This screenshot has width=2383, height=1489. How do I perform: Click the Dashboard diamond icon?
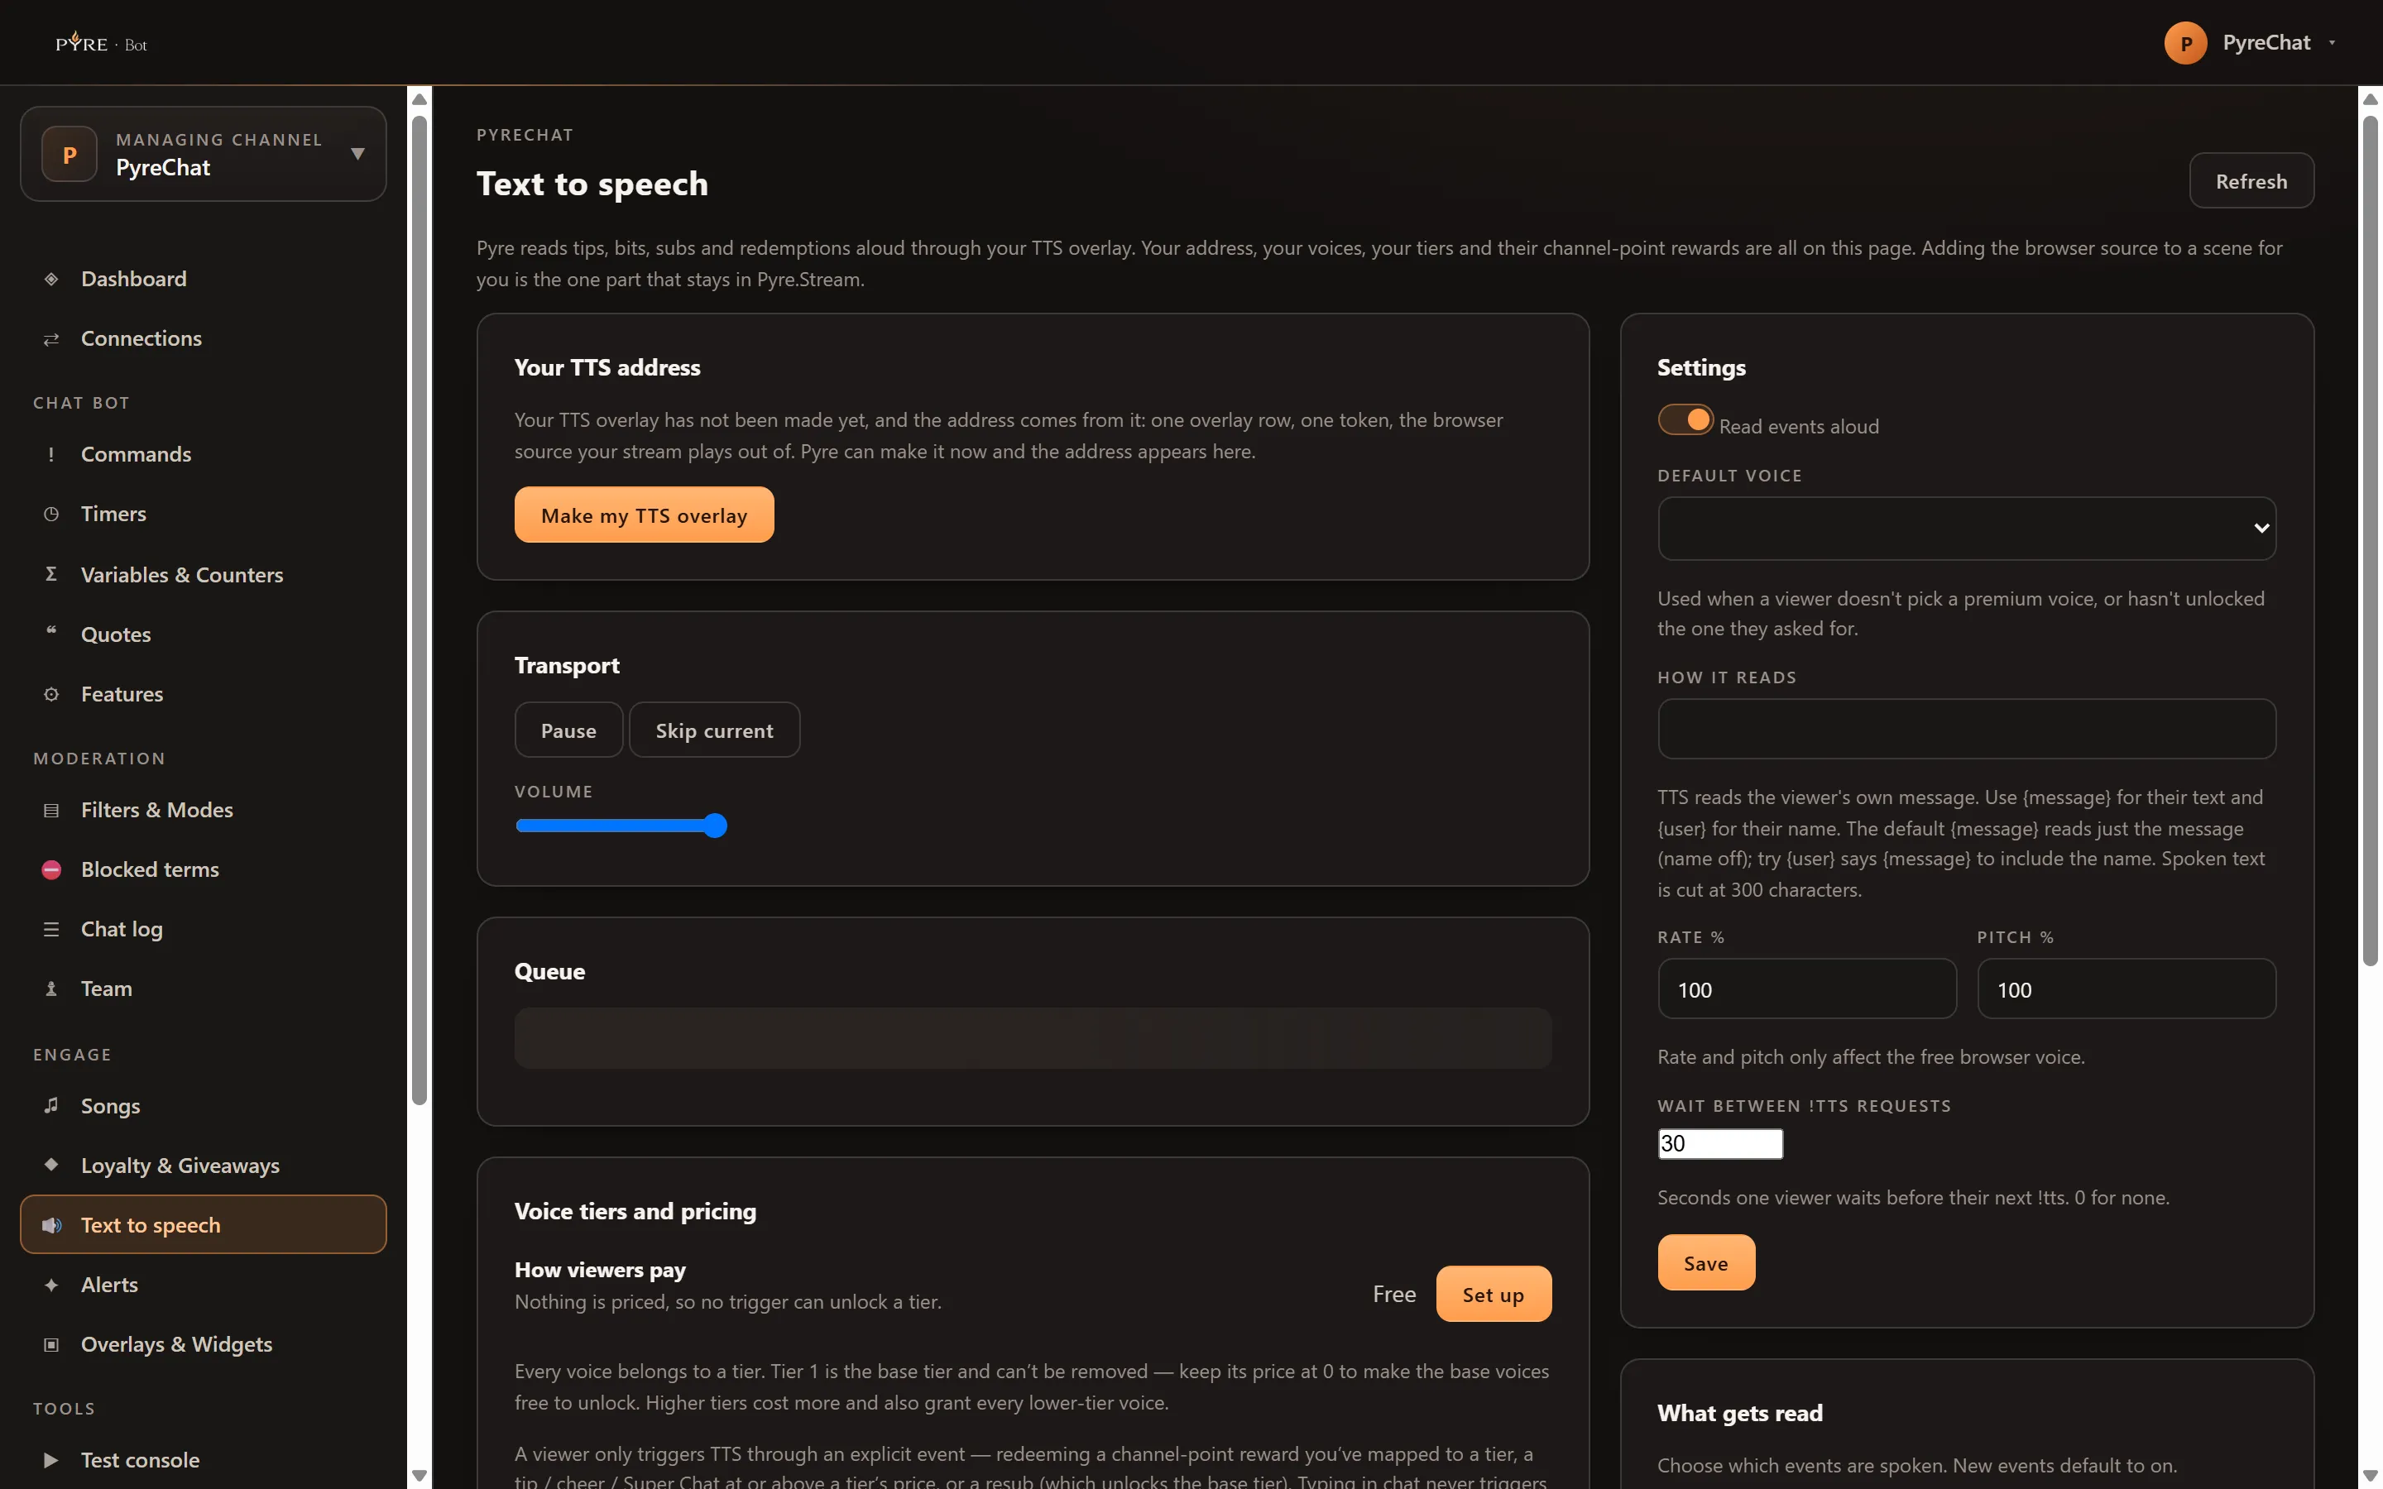[51, 279]
